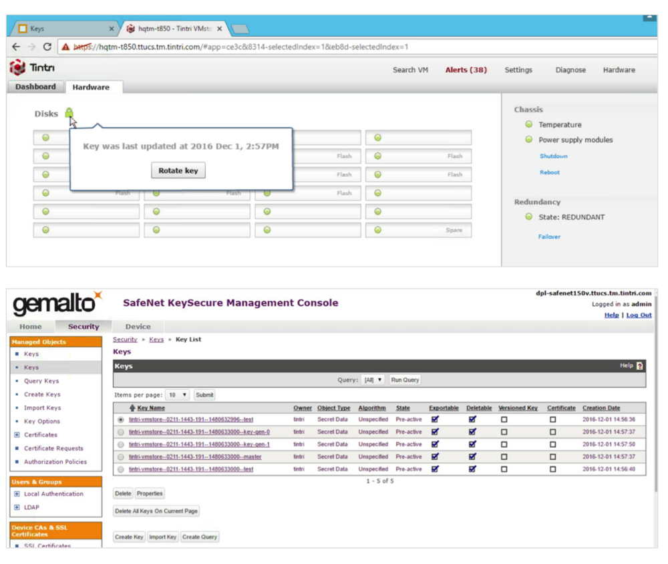Click the REDUNDANT state status icon
The width and height of the screenshot is (668, 564).
tap(528, 217)
